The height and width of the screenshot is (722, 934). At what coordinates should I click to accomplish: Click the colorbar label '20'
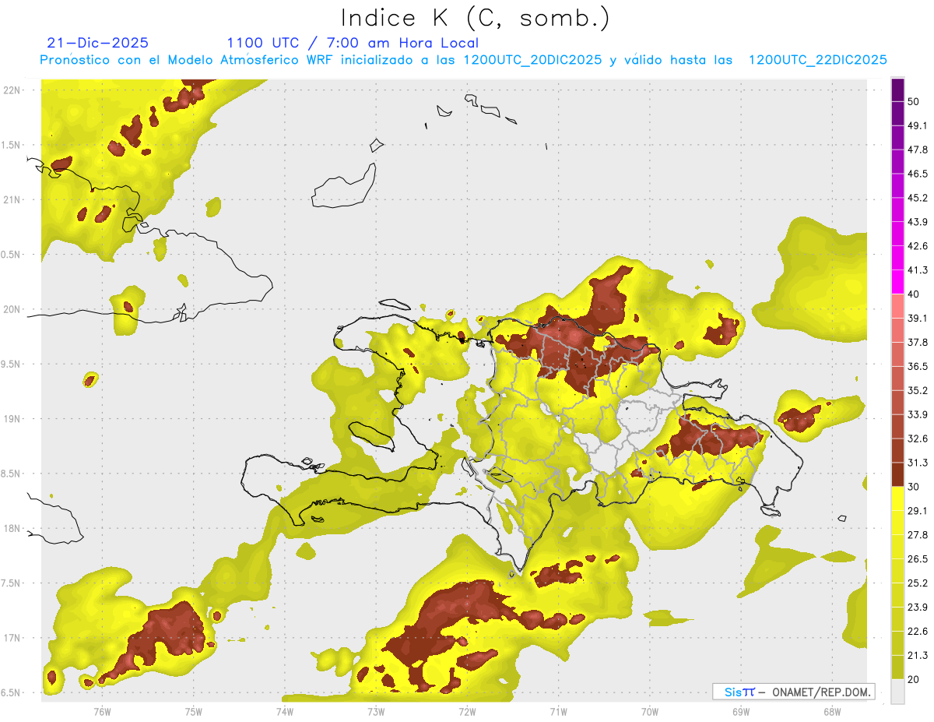[x=914, y=679]
